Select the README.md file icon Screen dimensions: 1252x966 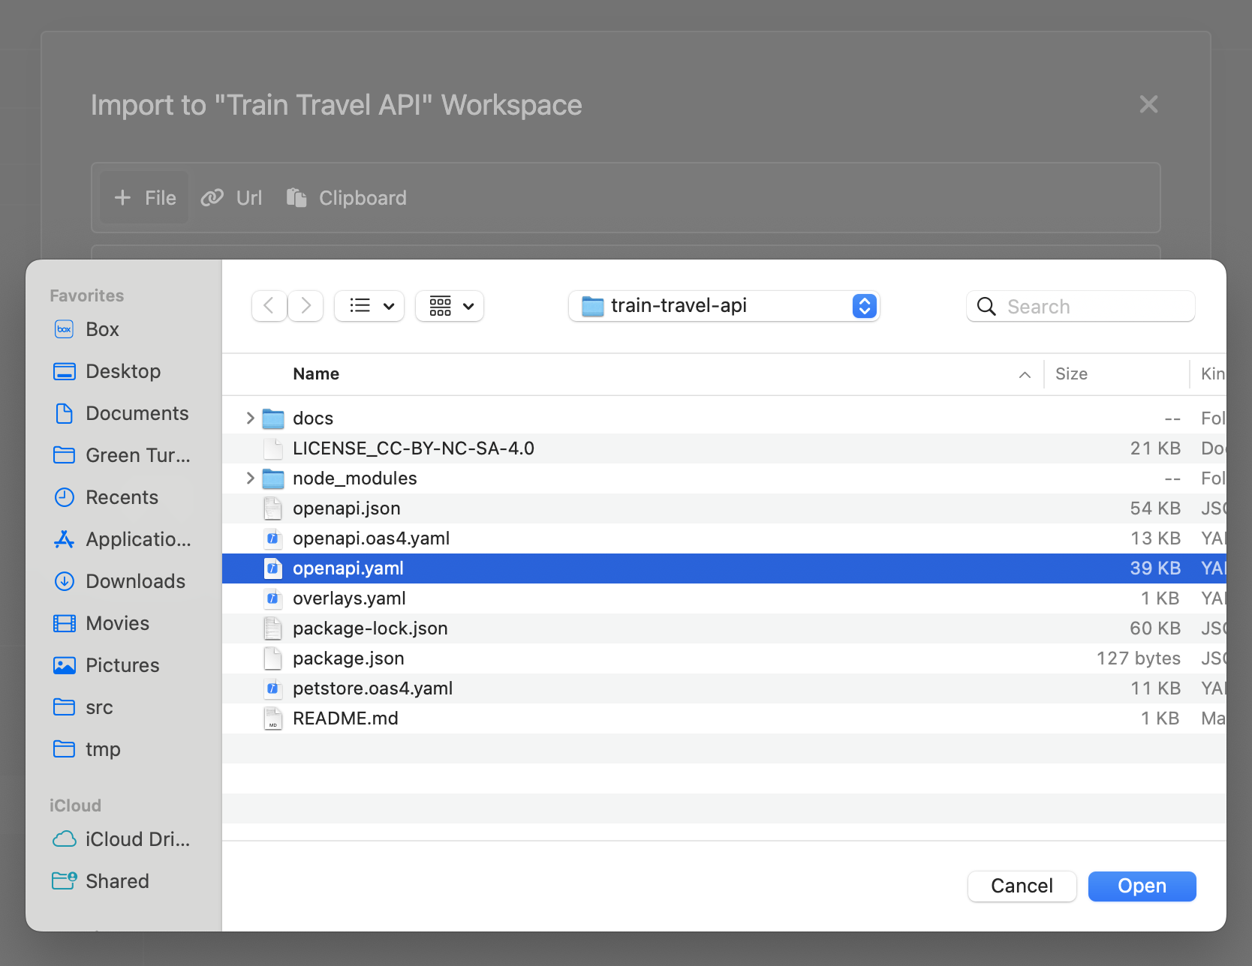click(x=273, y=718)
